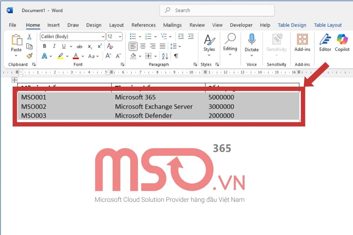
Task: Click the Cut scissors icon
Action: (29, 37)
